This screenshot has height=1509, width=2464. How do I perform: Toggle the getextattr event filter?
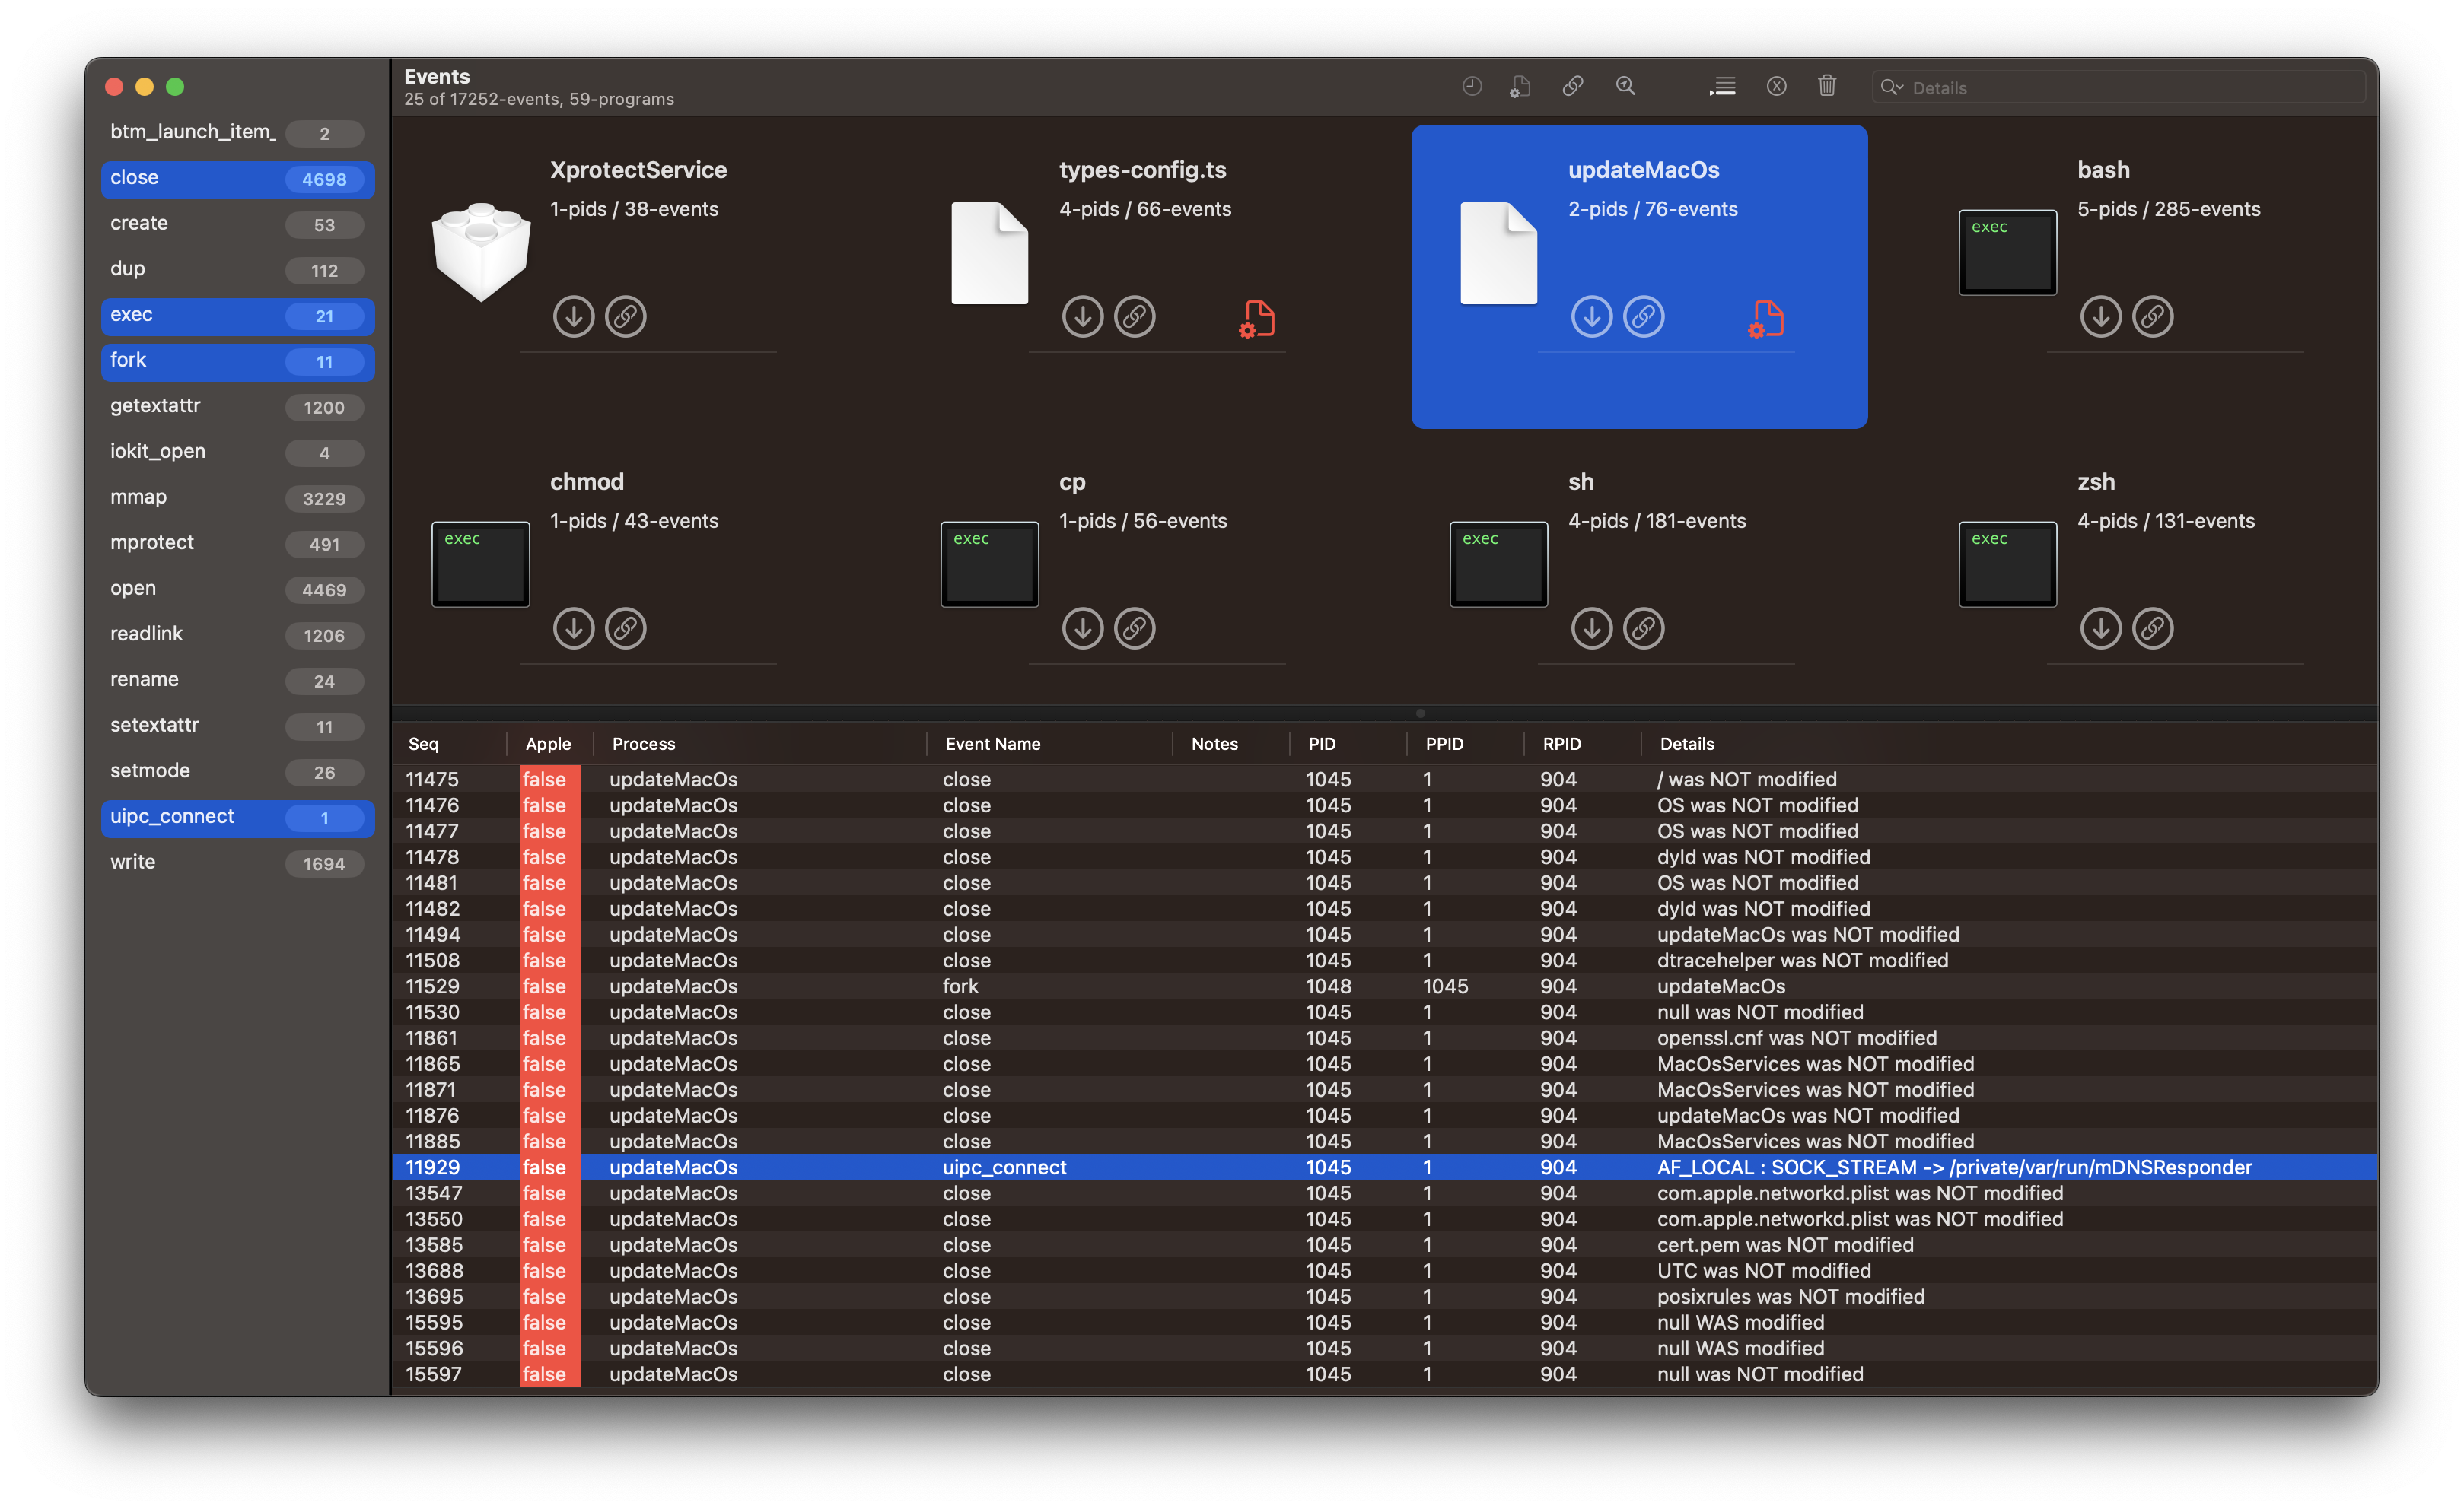238,407
